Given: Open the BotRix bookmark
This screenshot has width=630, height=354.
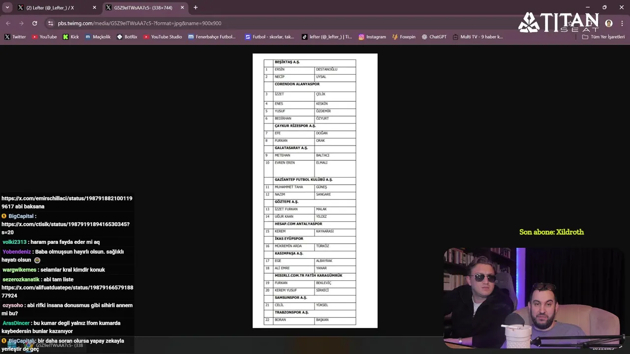Looking at the screenshot, I should pos(127,37).
